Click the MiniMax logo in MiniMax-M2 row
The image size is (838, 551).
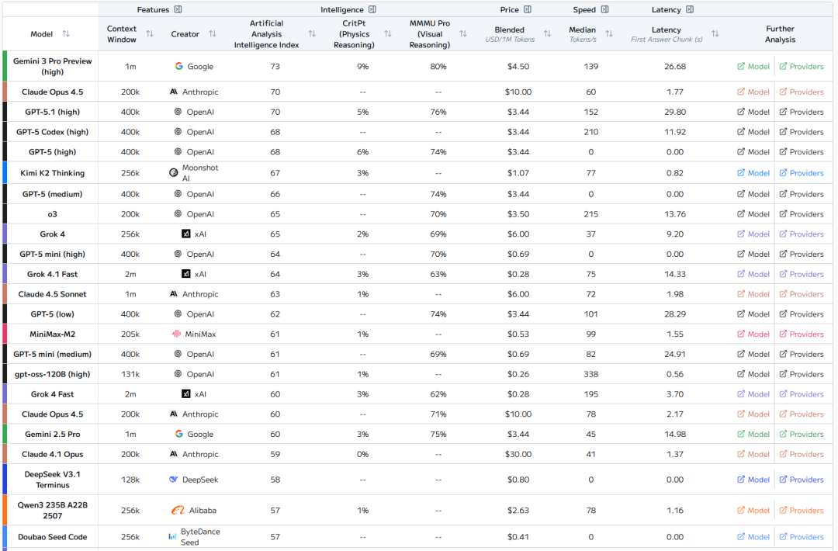[x=177, y=334]
